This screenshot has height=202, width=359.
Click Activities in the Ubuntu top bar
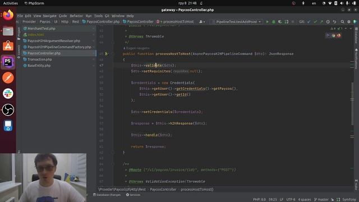11,3
